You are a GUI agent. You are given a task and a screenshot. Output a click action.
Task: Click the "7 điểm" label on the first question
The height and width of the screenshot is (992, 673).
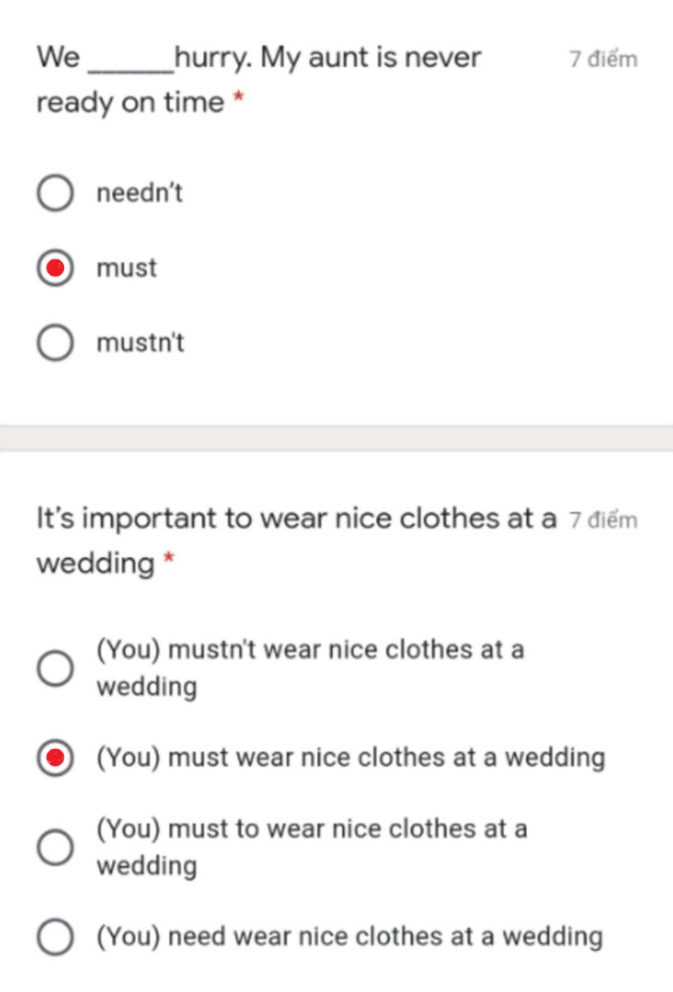pos(603,59)
